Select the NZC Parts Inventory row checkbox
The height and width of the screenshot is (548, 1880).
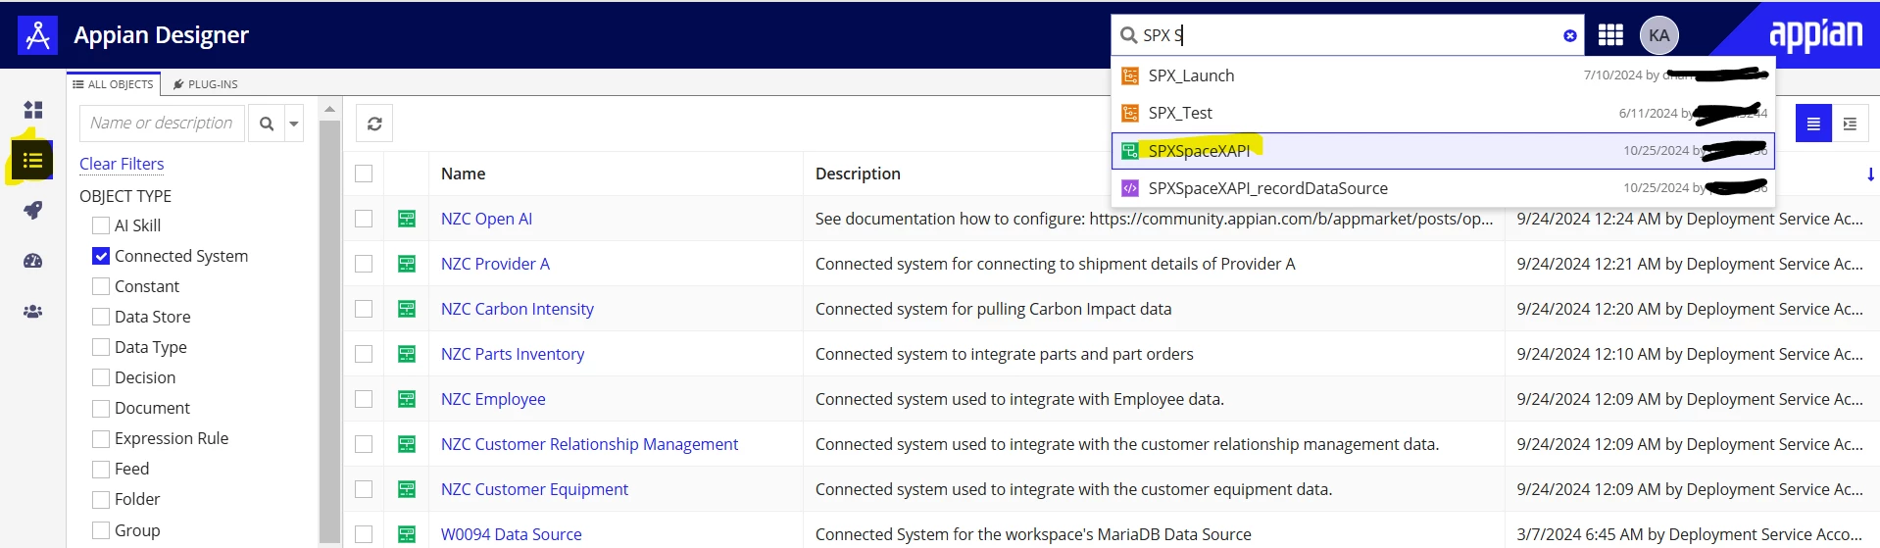point(364,354)
